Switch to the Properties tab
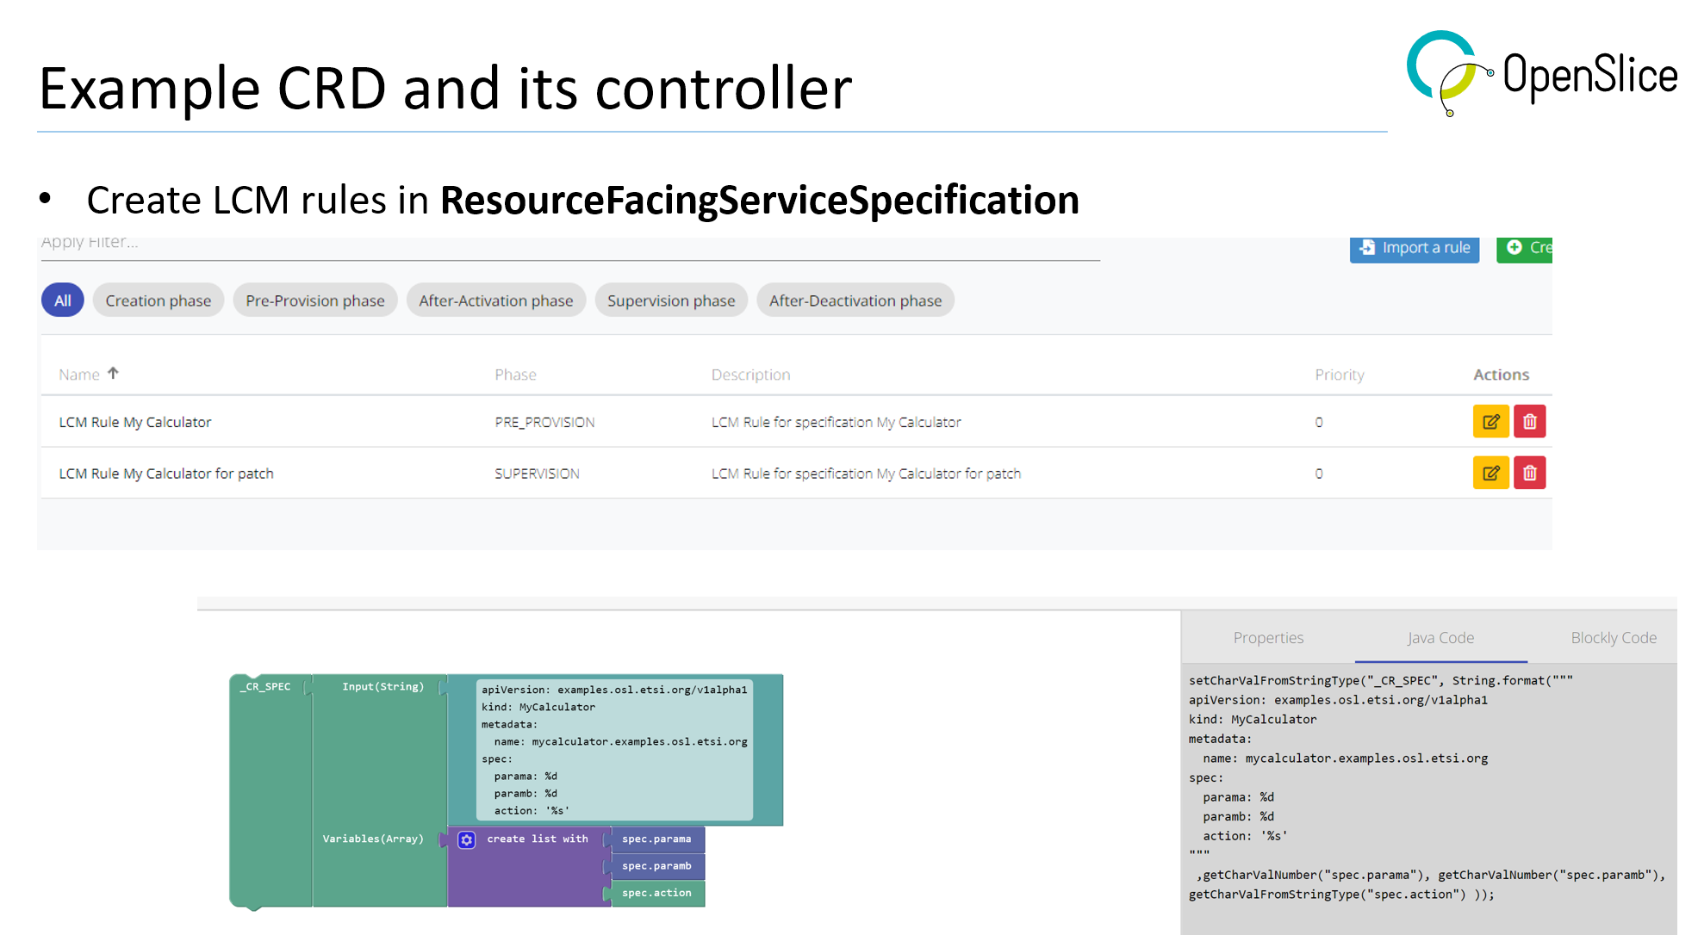 click(1267, 638)
